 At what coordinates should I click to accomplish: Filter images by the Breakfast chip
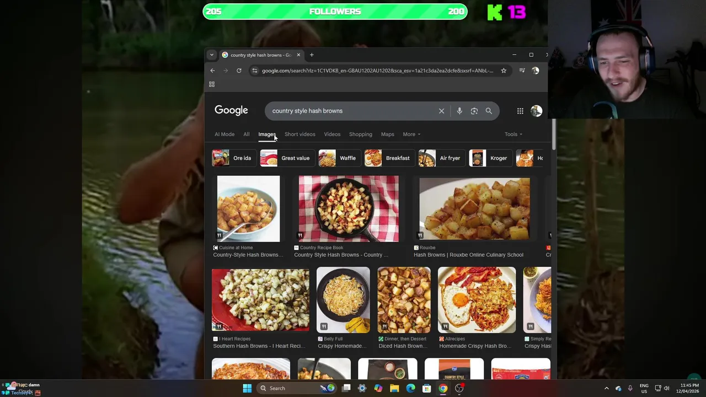(389, 158)
